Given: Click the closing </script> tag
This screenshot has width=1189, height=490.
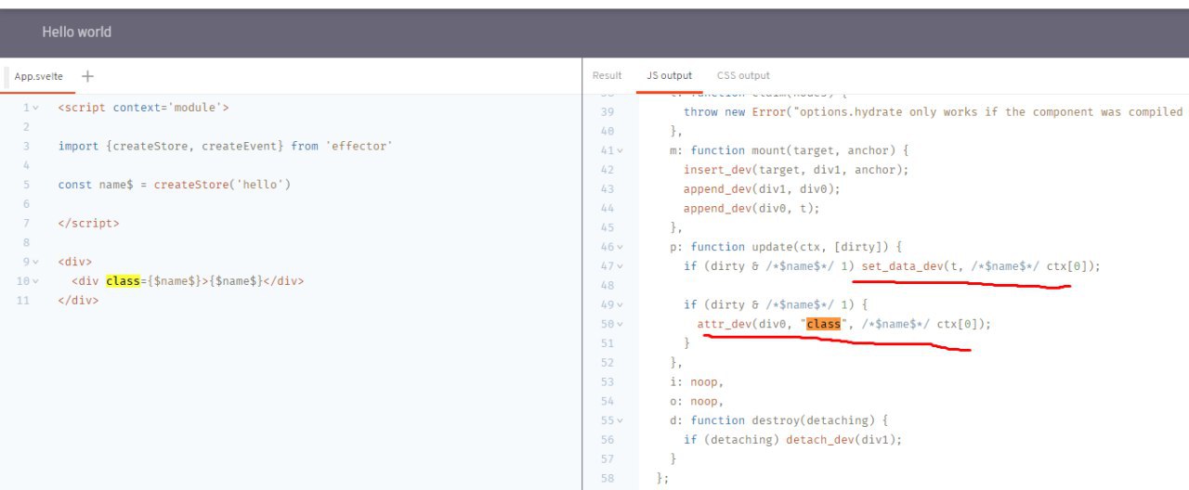Looking at the screenshot, I should pyautogui.click(x=88, y=223).
